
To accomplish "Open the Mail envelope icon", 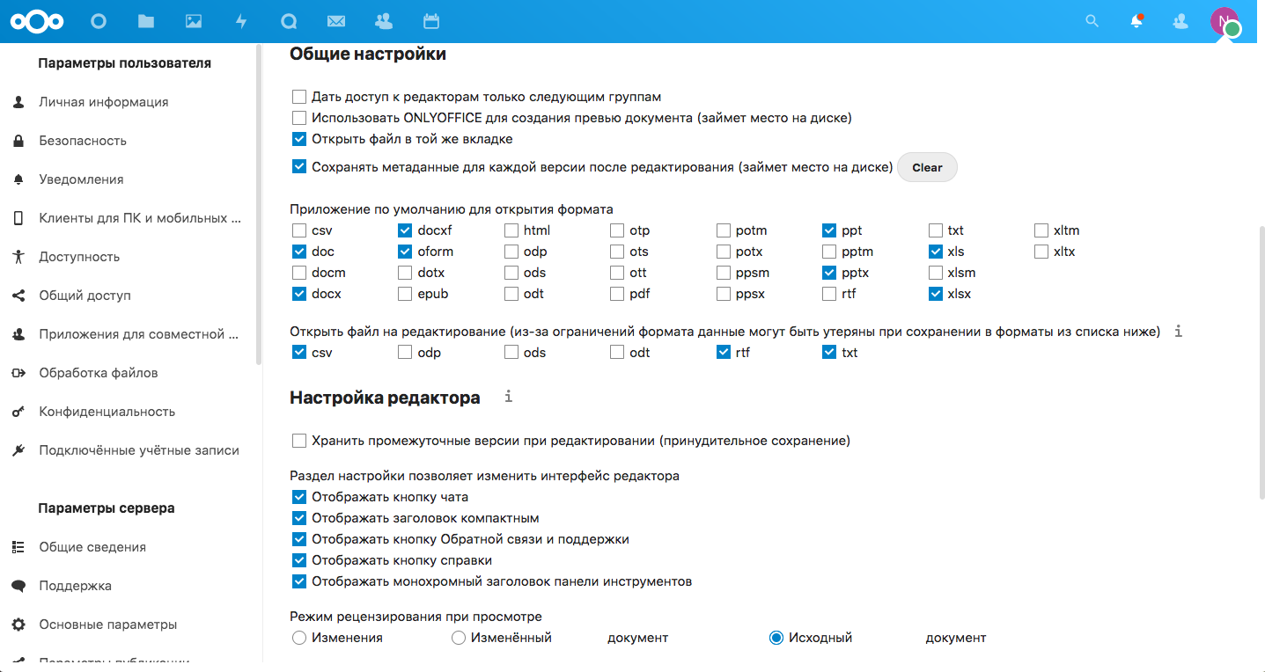I will point(335,21).
